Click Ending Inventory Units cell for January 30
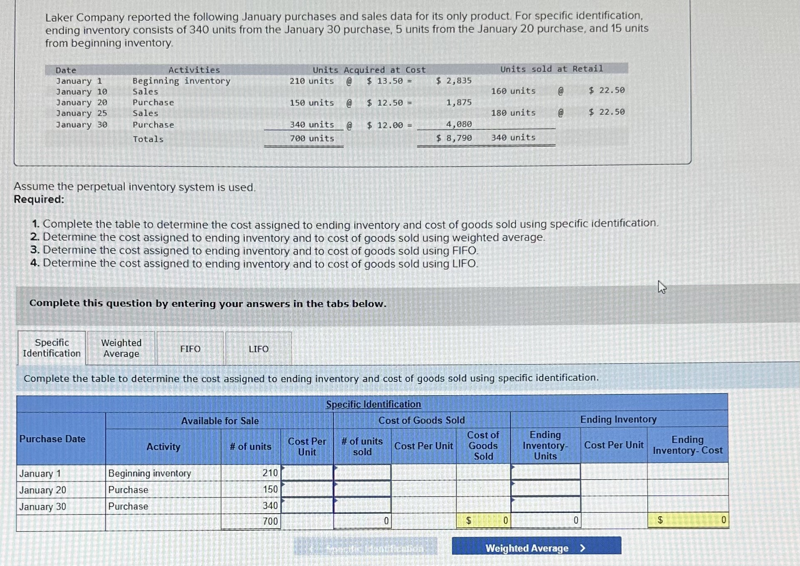Viewport: 800px width, 566px height. pos(545,504)
